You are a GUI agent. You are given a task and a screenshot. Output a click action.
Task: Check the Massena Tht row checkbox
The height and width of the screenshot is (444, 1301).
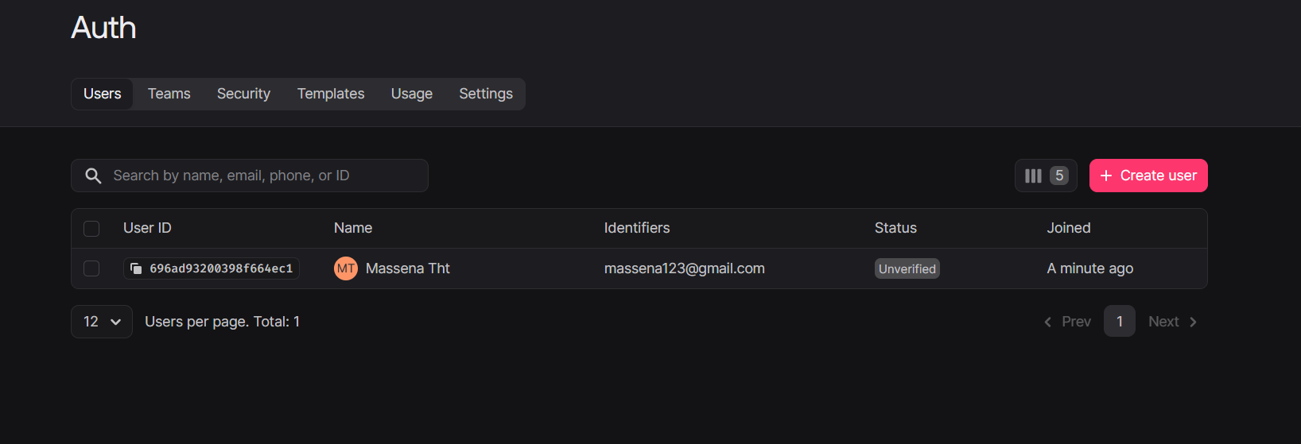click(x=91, y=268)
